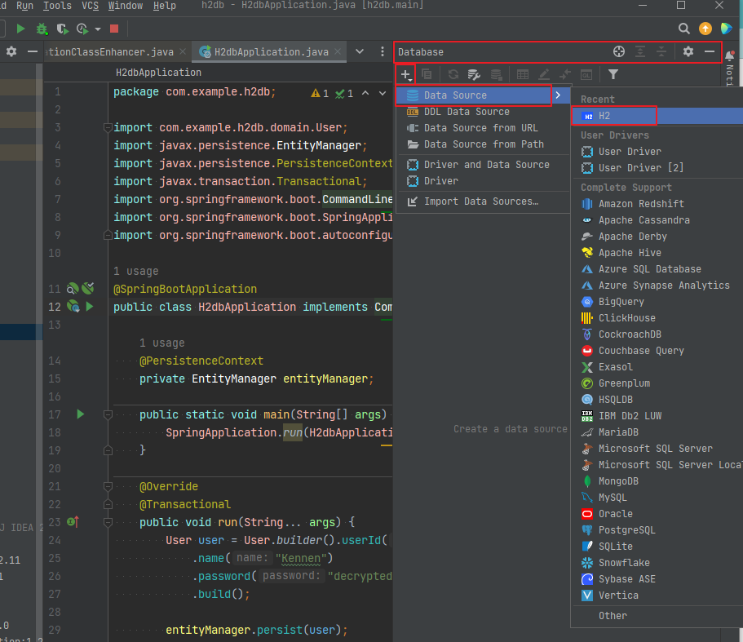Open the Help menu

point(165,6)
